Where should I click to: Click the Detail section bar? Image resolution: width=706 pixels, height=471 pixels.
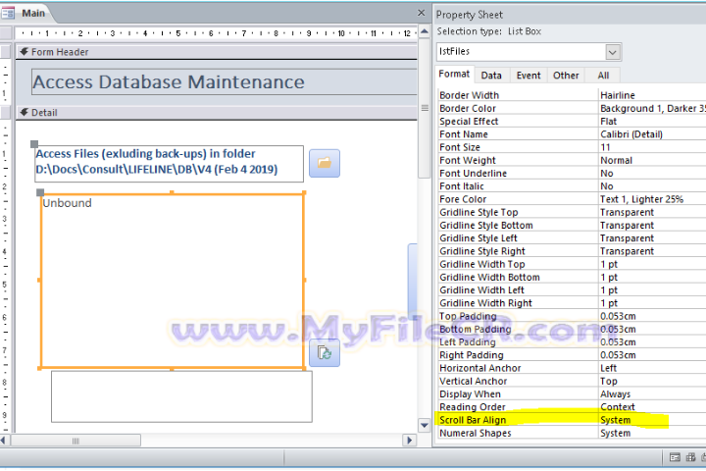pyautogui.click(x=216, y=113)
